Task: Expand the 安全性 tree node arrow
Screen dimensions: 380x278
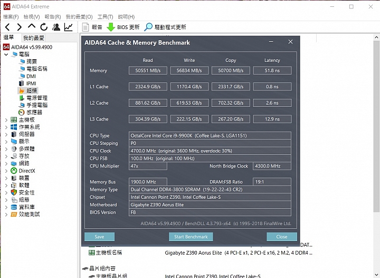Action: [6, 192]
